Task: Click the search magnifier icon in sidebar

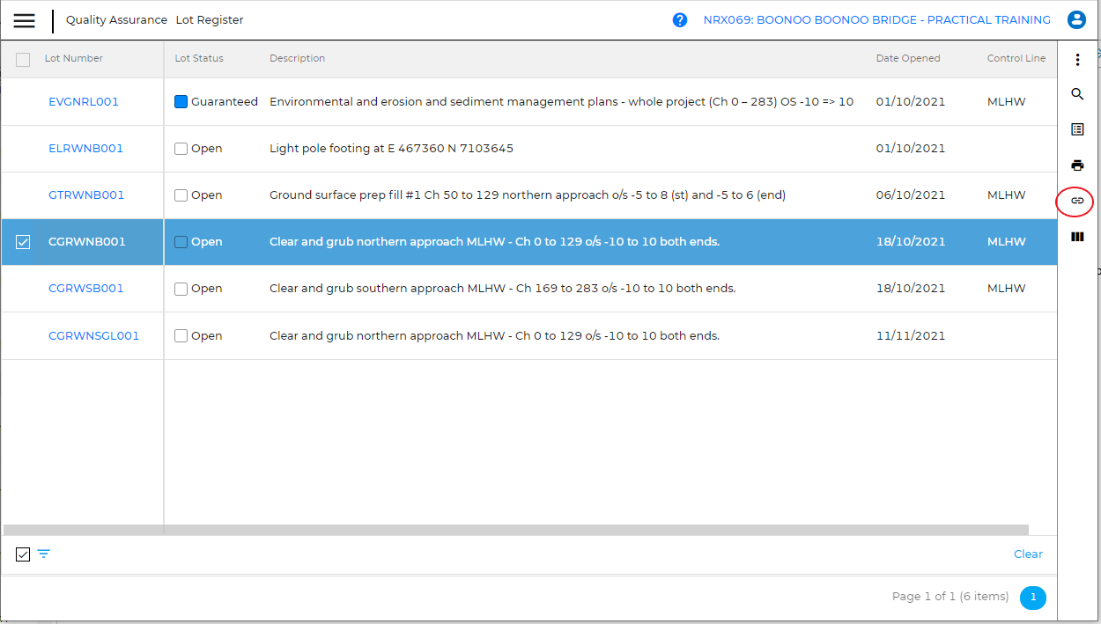Action: [1077, 94]
